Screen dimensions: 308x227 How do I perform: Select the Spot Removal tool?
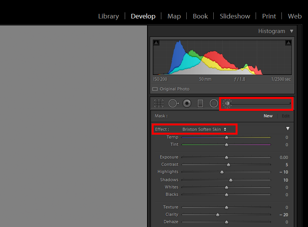173,103
